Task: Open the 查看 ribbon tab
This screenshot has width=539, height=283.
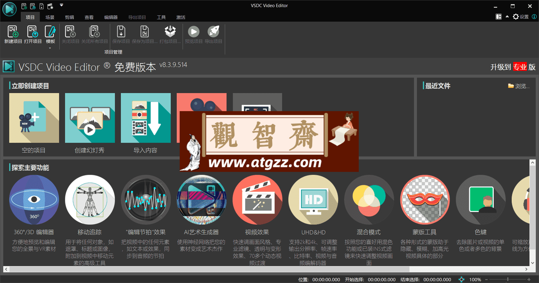Action: pos(89,17)
